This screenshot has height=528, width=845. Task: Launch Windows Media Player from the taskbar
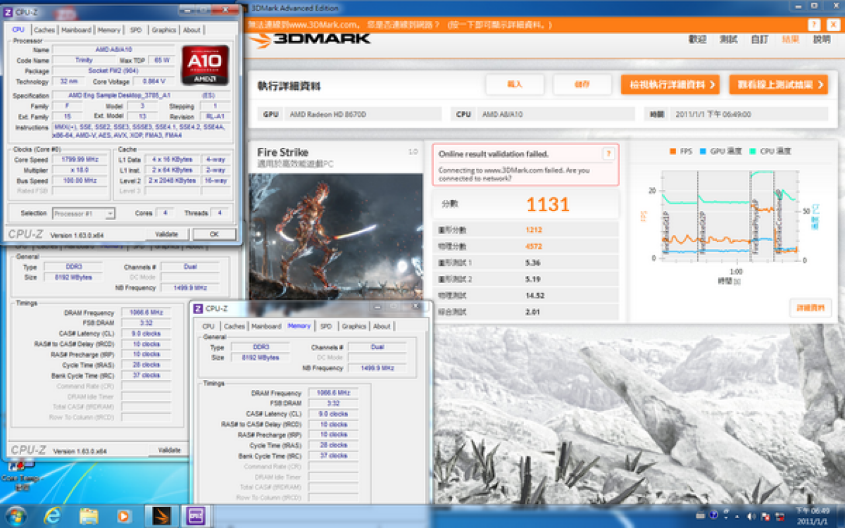click(123, 515)
